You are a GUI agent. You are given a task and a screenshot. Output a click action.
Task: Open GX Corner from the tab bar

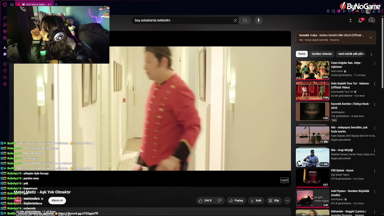pos(12,4)
